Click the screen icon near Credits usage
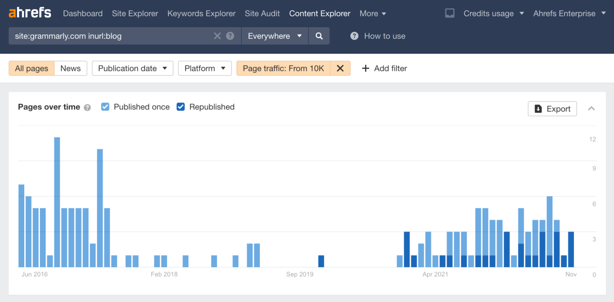The width and height of the screenshot is (614, 302). click(450, 13)
